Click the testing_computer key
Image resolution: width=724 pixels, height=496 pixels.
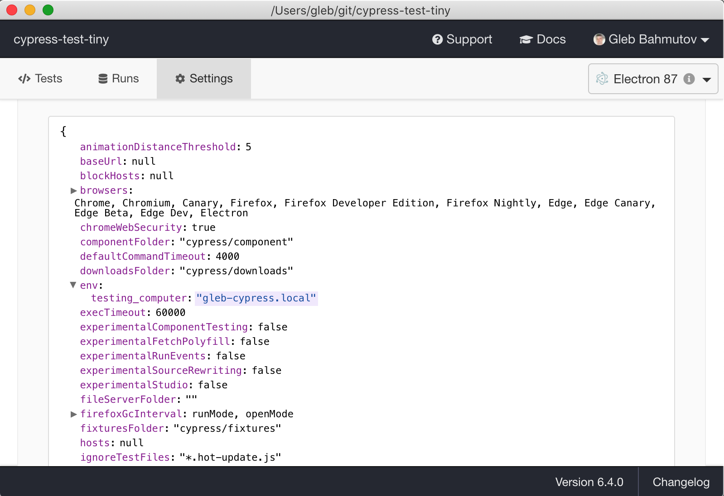pyautogui.click(x=139, y=298)
